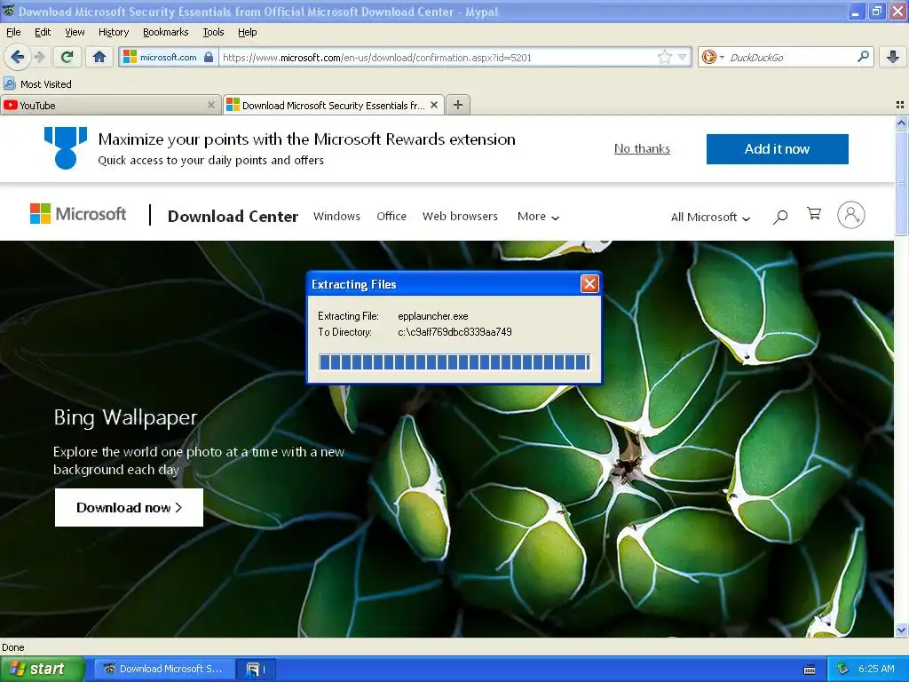Open the File menu
The height and width of the screenshot is (682, 909).
[x=13, y=32]
